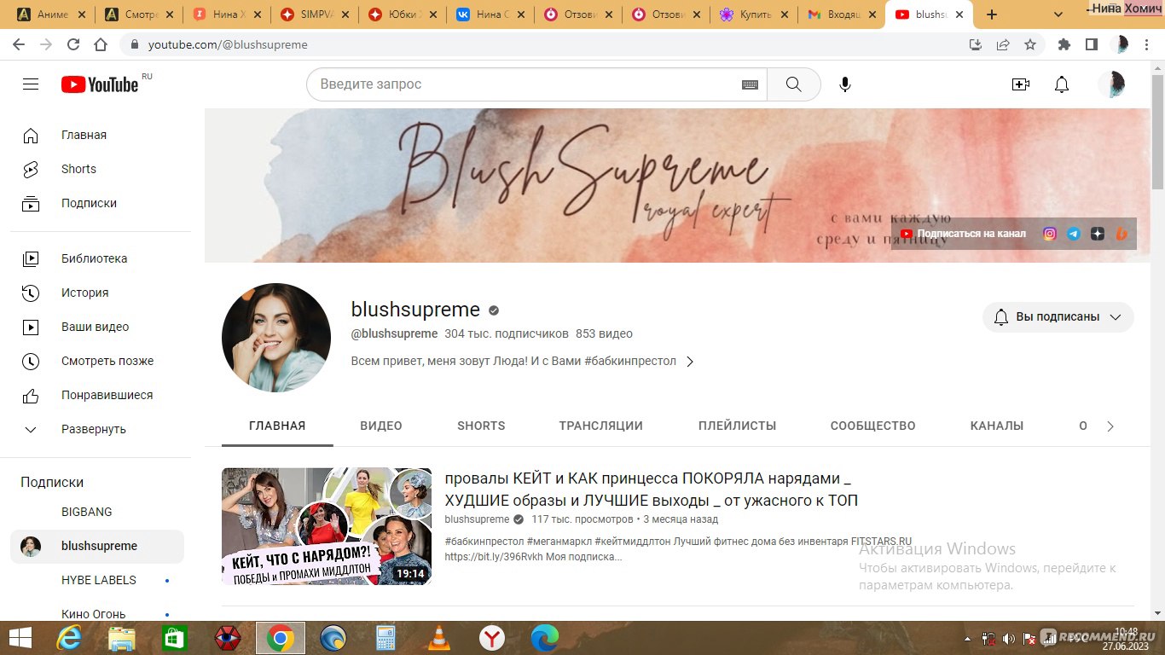Open the Zen star link on banner
The height and width of the screenshot is (655, 1165).
[x=1098, y=234]
